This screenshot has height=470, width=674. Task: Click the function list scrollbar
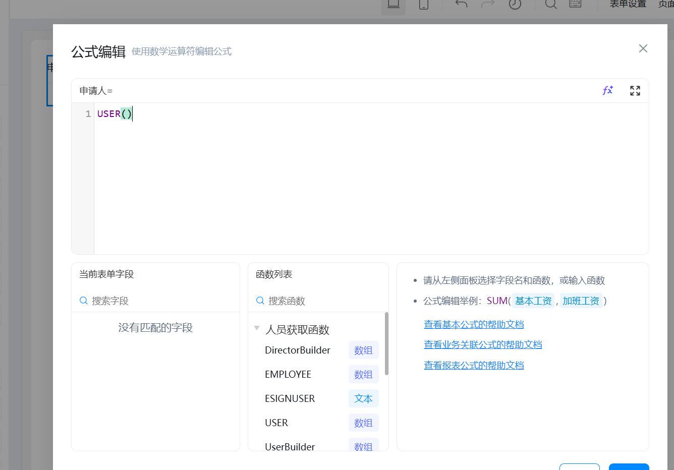(386, 344)
